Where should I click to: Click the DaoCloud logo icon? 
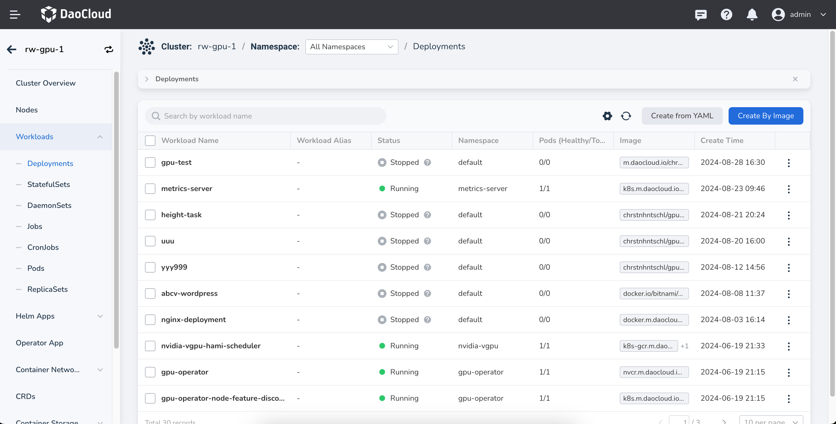[48, 14]
